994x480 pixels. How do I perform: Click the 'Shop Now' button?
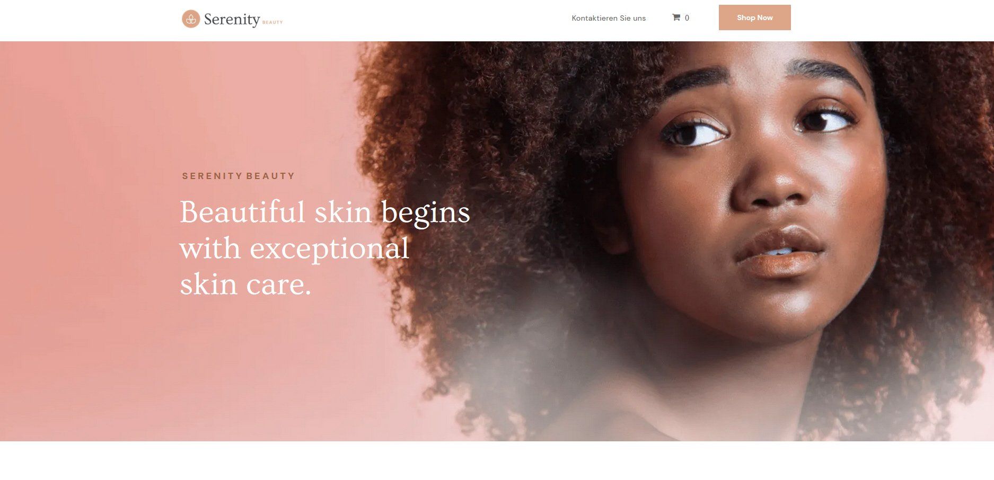[x=754, y=17]
